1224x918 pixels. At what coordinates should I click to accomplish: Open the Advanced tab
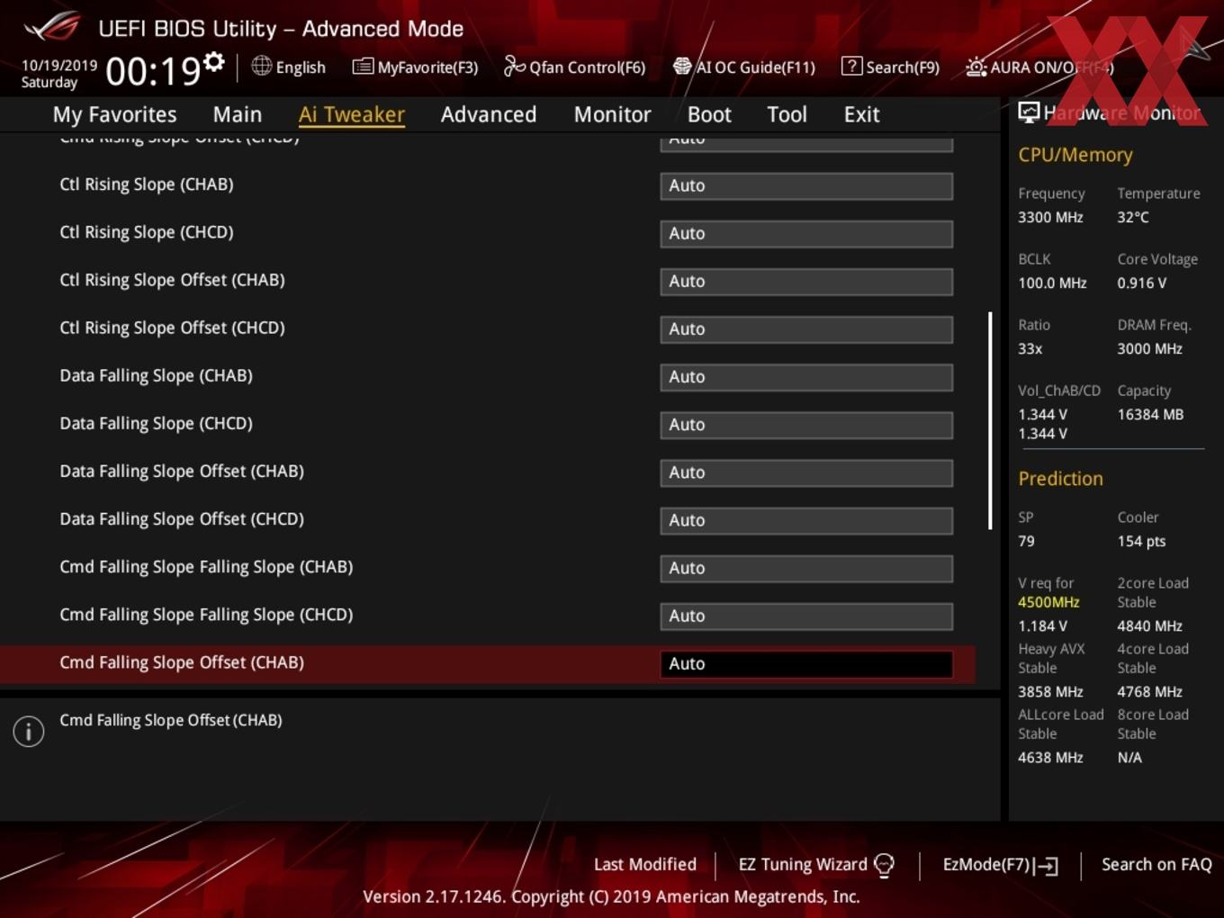489,114
